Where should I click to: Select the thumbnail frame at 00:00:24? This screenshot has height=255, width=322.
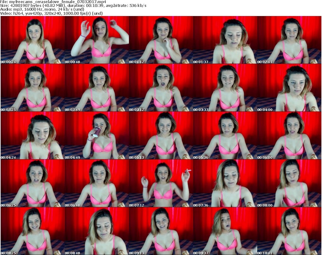[x=33, y=40]
